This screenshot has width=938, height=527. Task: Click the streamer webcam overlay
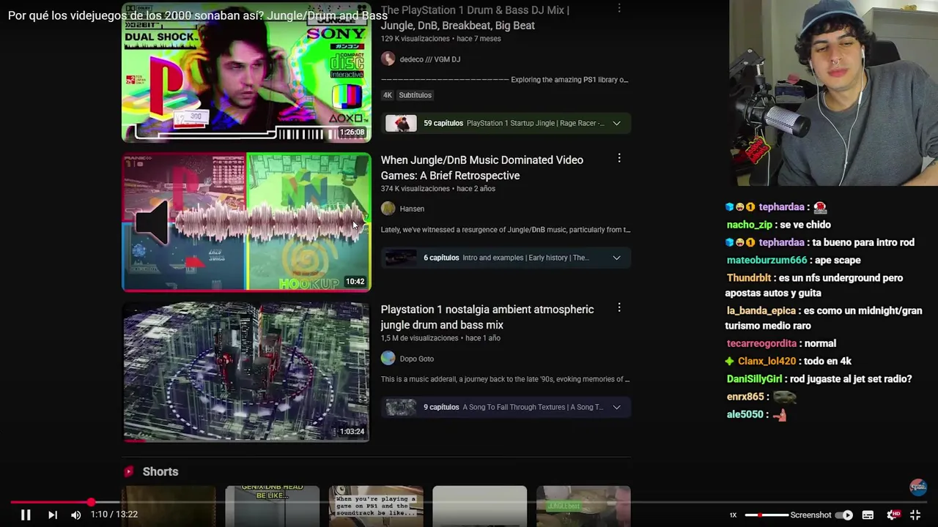pyautogui.click(x=833, y=93)
